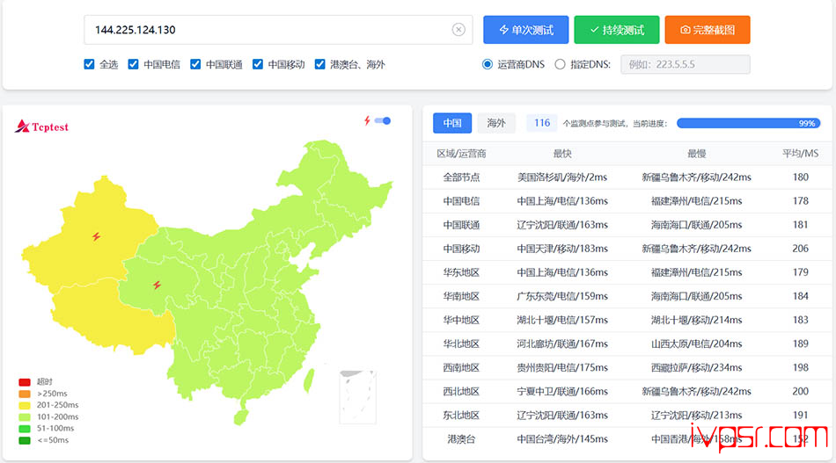The width and height of the screenshot is (836, 463).
Task: Uncheck the 港澳台、海外 checkbox
Action: [x=320, y=64]
